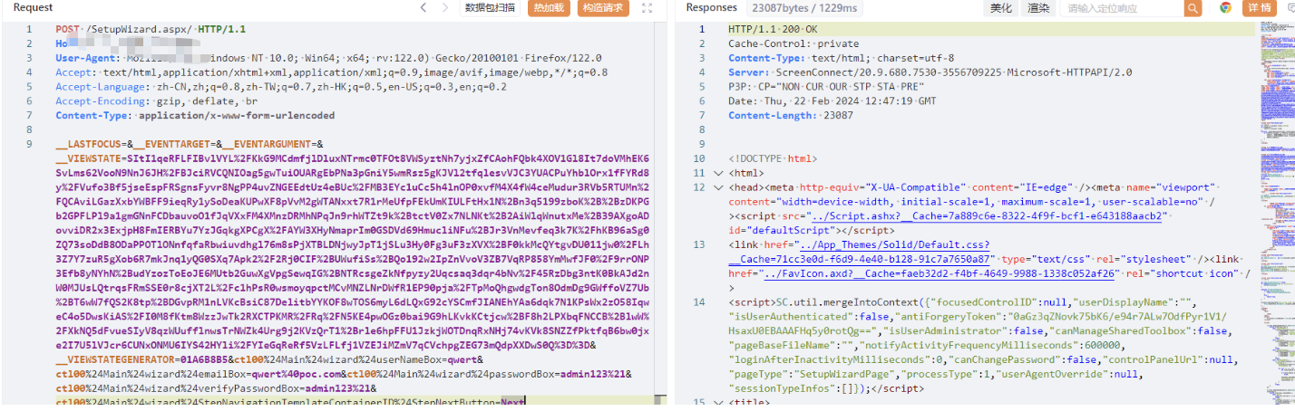Click the orange 热加载 button
The height and width of the screenshot is (411, 1295).
tap(548, 8)
